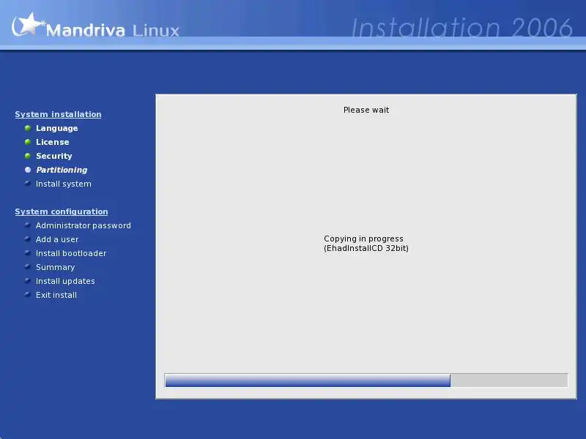Image resolution: width=586 pixels, height=439 pixels.
Task: Click the green bullet beside Security
Action: (28, 156)
